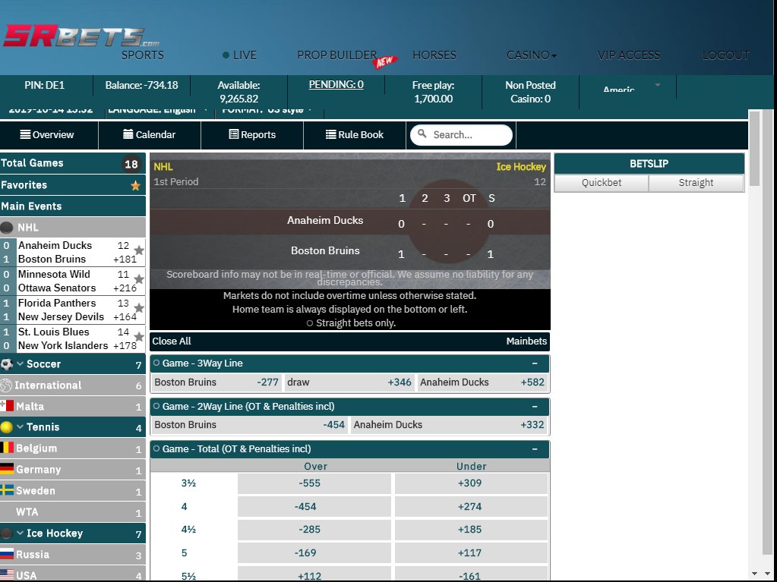The width and height of the screenshot is (777, 582).
Task: Open the Rule Book
Action: point(355,134)
